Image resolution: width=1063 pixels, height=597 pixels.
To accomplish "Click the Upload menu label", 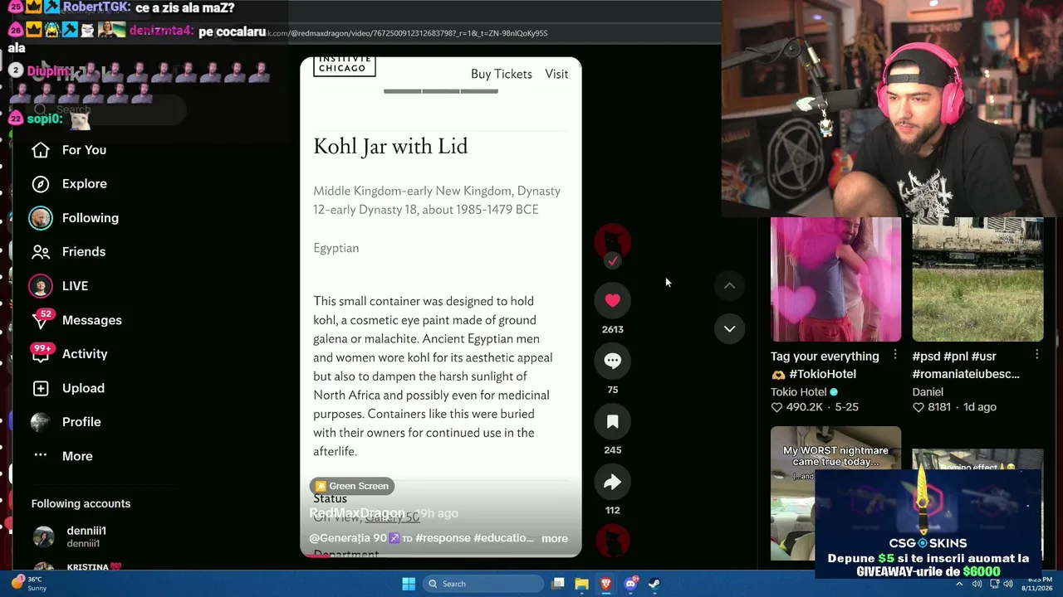I will 83,388.
